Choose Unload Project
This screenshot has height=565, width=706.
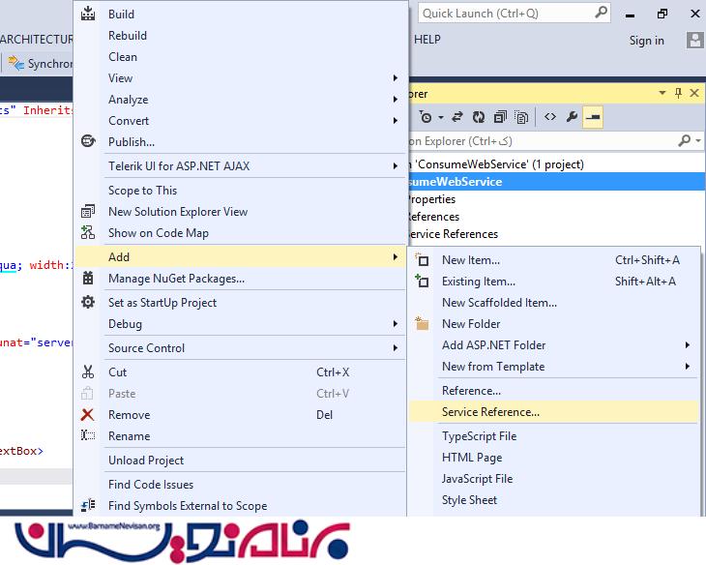tap(241, 460)
